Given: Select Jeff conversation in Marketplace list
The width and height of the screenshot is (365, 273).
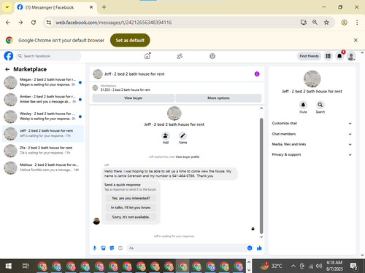Looking at the screenshot, I should point(42,133).
